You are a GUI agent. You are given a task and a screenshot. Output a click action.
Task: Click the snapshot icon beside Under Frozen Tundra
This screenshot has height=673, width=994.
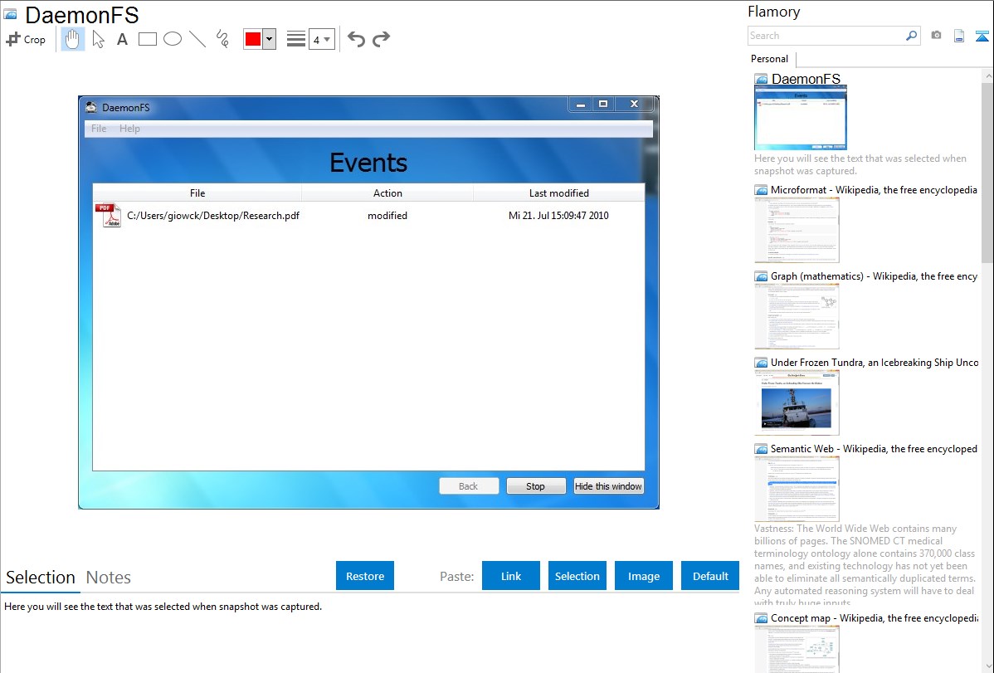click(761, 362)
